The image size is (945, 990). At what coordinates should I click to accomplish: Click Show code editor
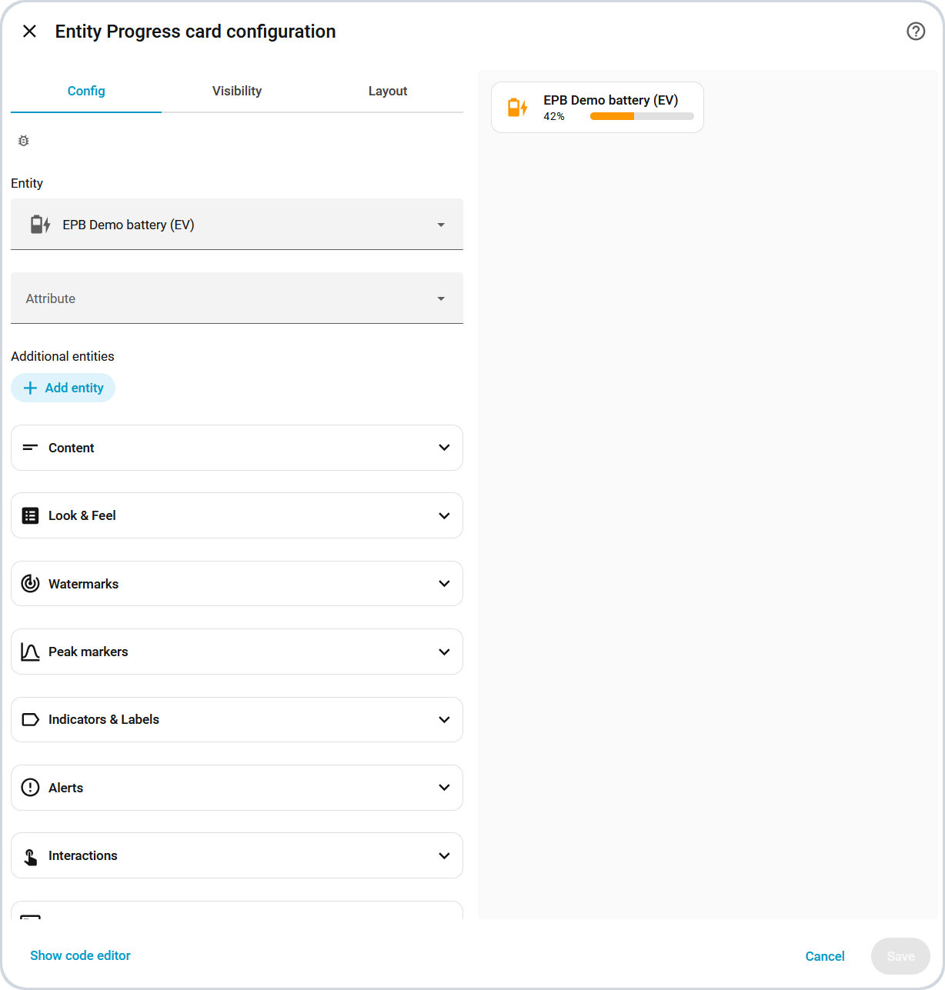pyautogui.click(x=80, y=955)
